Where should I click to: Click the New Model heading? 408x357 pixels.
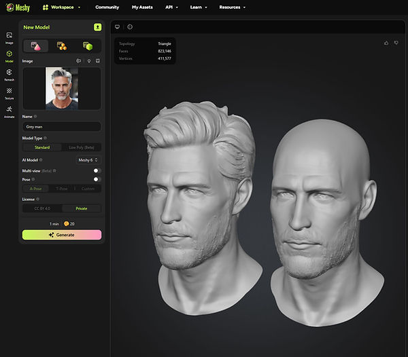point(37,27)
